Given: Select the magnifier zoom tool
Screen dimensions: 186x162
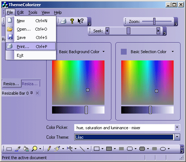Looking at the screenshot, I should pos(35,149).
